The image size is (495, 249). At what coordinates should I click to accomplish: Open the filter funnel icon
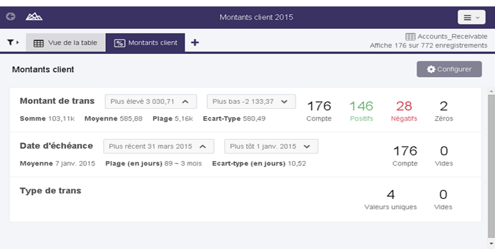coord(13,42)
